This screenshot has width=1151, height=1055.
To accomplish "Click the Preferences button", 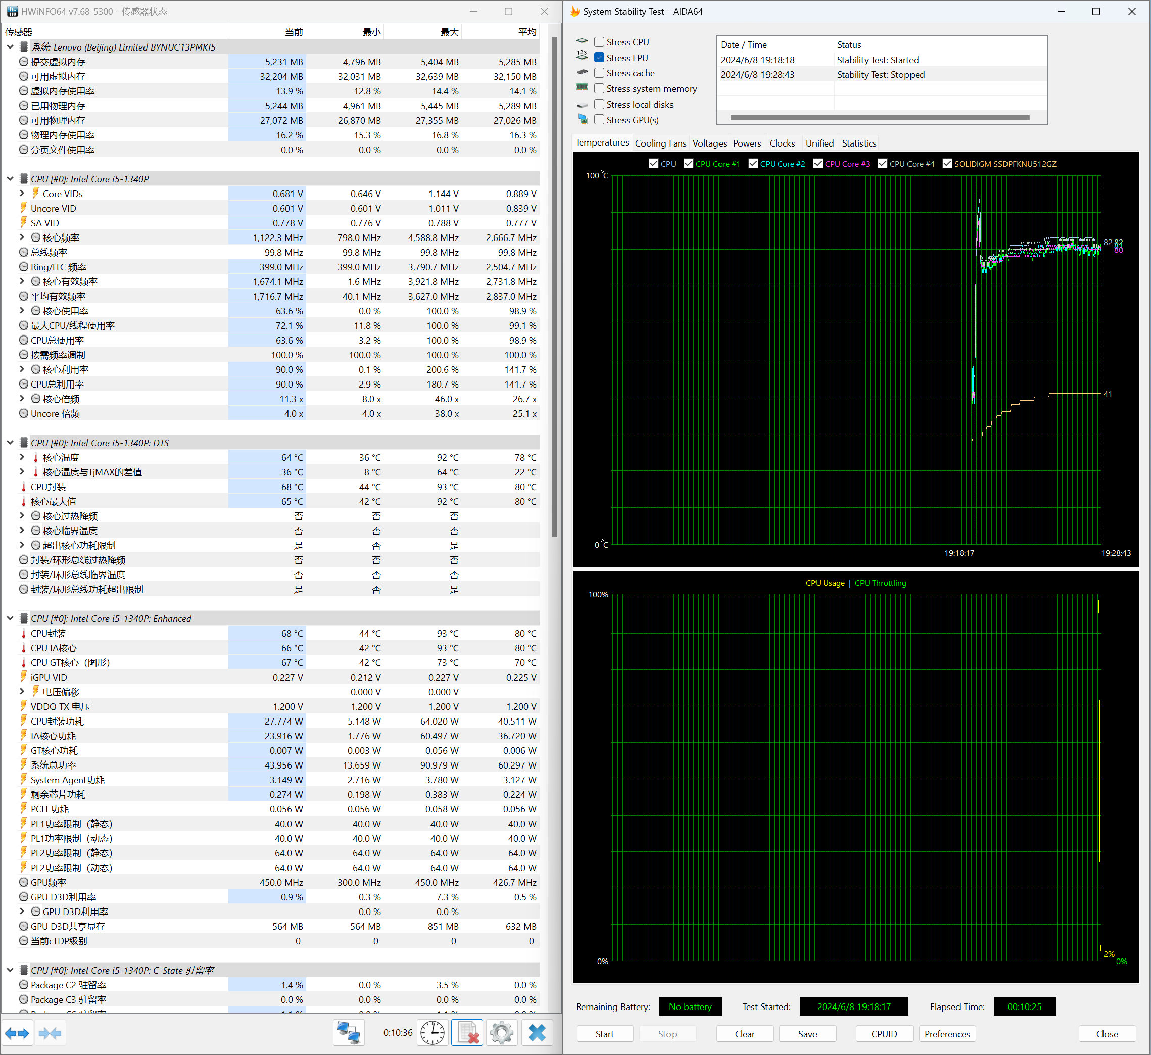I will click(946, 1034).
